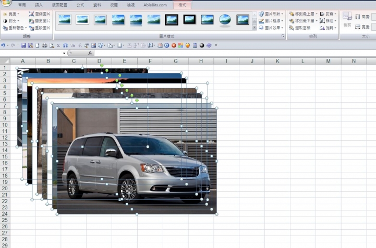Click the 壓縮圖片 compress pictures command
This screenshot has width=376, height=248.
[x=40, y=14]
